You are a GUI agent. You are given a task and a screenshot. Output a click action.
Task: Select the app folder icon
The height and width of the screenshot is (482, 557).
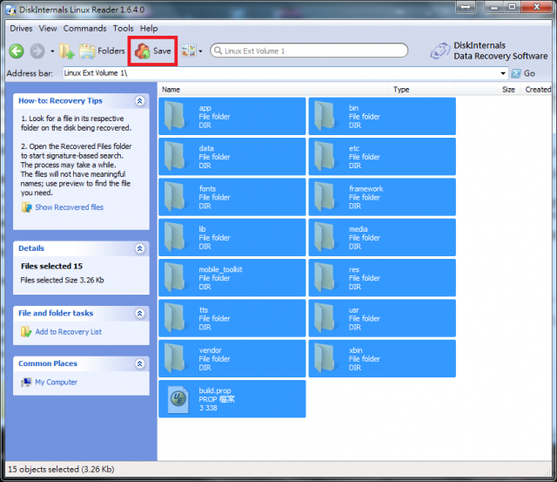(x=175, y=116)
